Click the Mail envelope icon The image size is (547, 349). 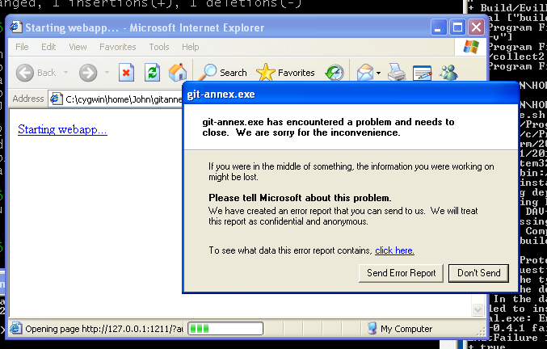[x=365, y=73]
